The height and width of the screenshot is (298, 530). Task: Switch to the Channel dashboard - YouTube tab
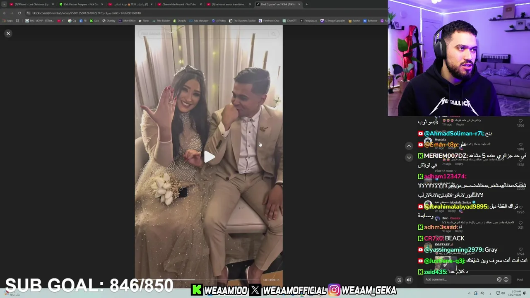click(179, 4)
